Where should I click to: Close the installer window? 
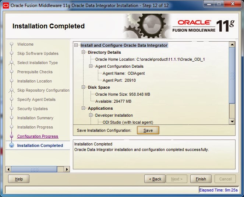(x=233, y=4)
